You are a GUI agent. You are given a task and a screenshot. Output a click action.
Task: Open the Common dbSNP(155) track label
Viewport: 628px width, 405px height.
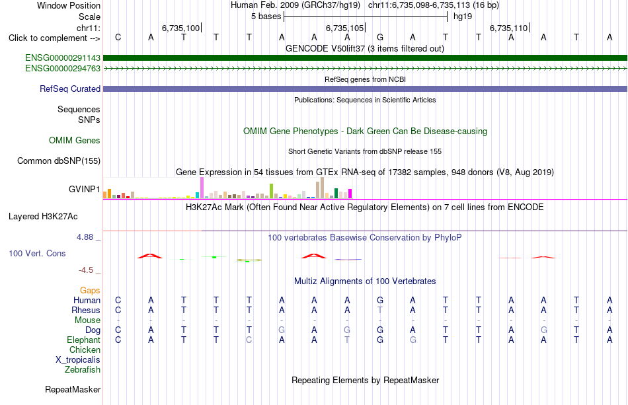point(59,161)
